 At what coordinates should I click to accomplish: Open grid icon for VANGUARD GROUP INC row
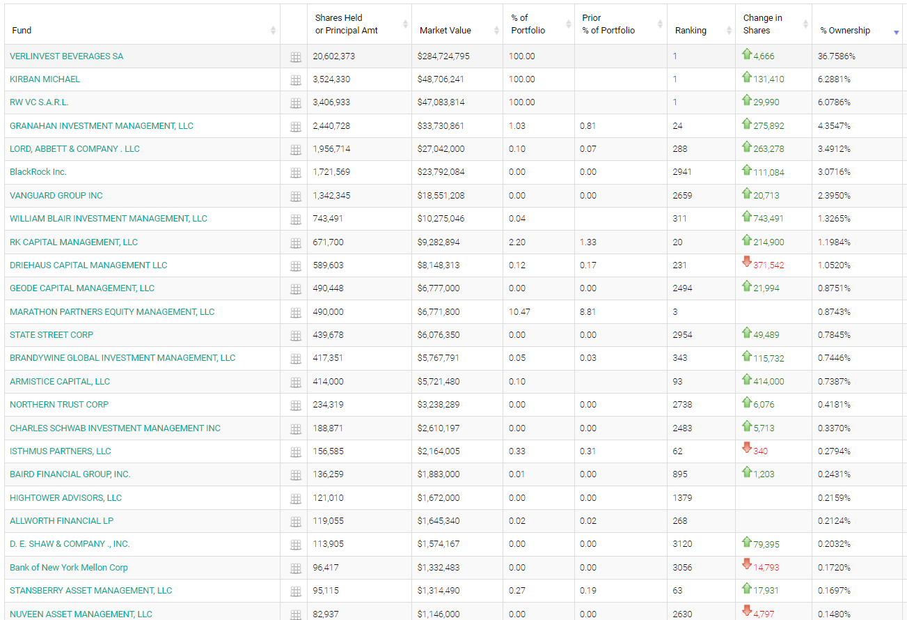click(295, 196)
